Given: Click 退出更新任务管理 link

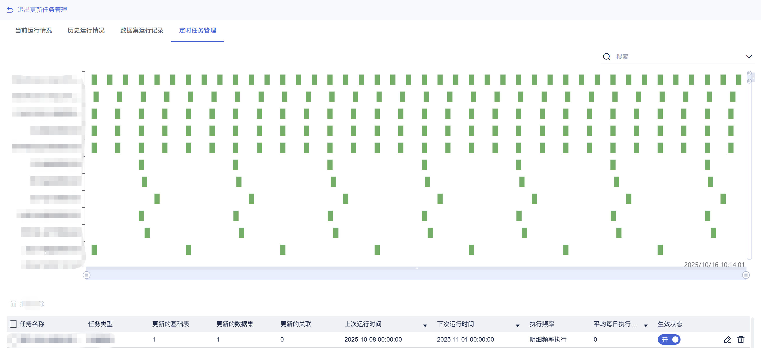Looking at the screenshot, I should [42, 10].
